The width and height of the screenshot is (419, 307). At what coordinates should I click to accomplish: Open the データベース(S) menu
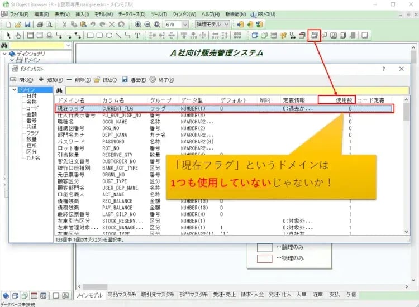(x=133, y=13)
